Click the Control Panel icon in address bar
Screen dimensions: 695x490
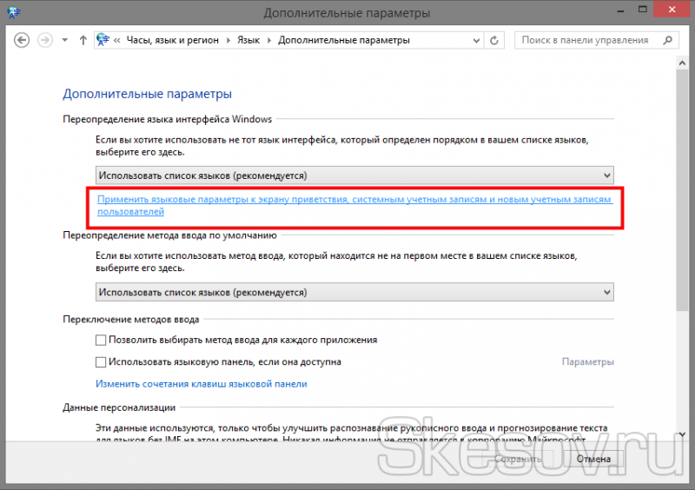click(103, 40)
